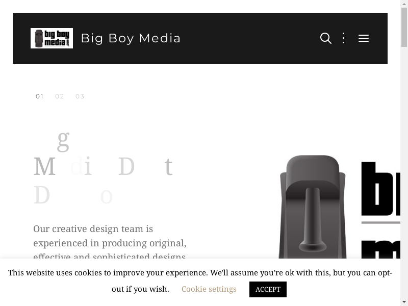Click the scrollbar down arrow
The height and width of the screenshot is (306, 408).
click(404, 302)
